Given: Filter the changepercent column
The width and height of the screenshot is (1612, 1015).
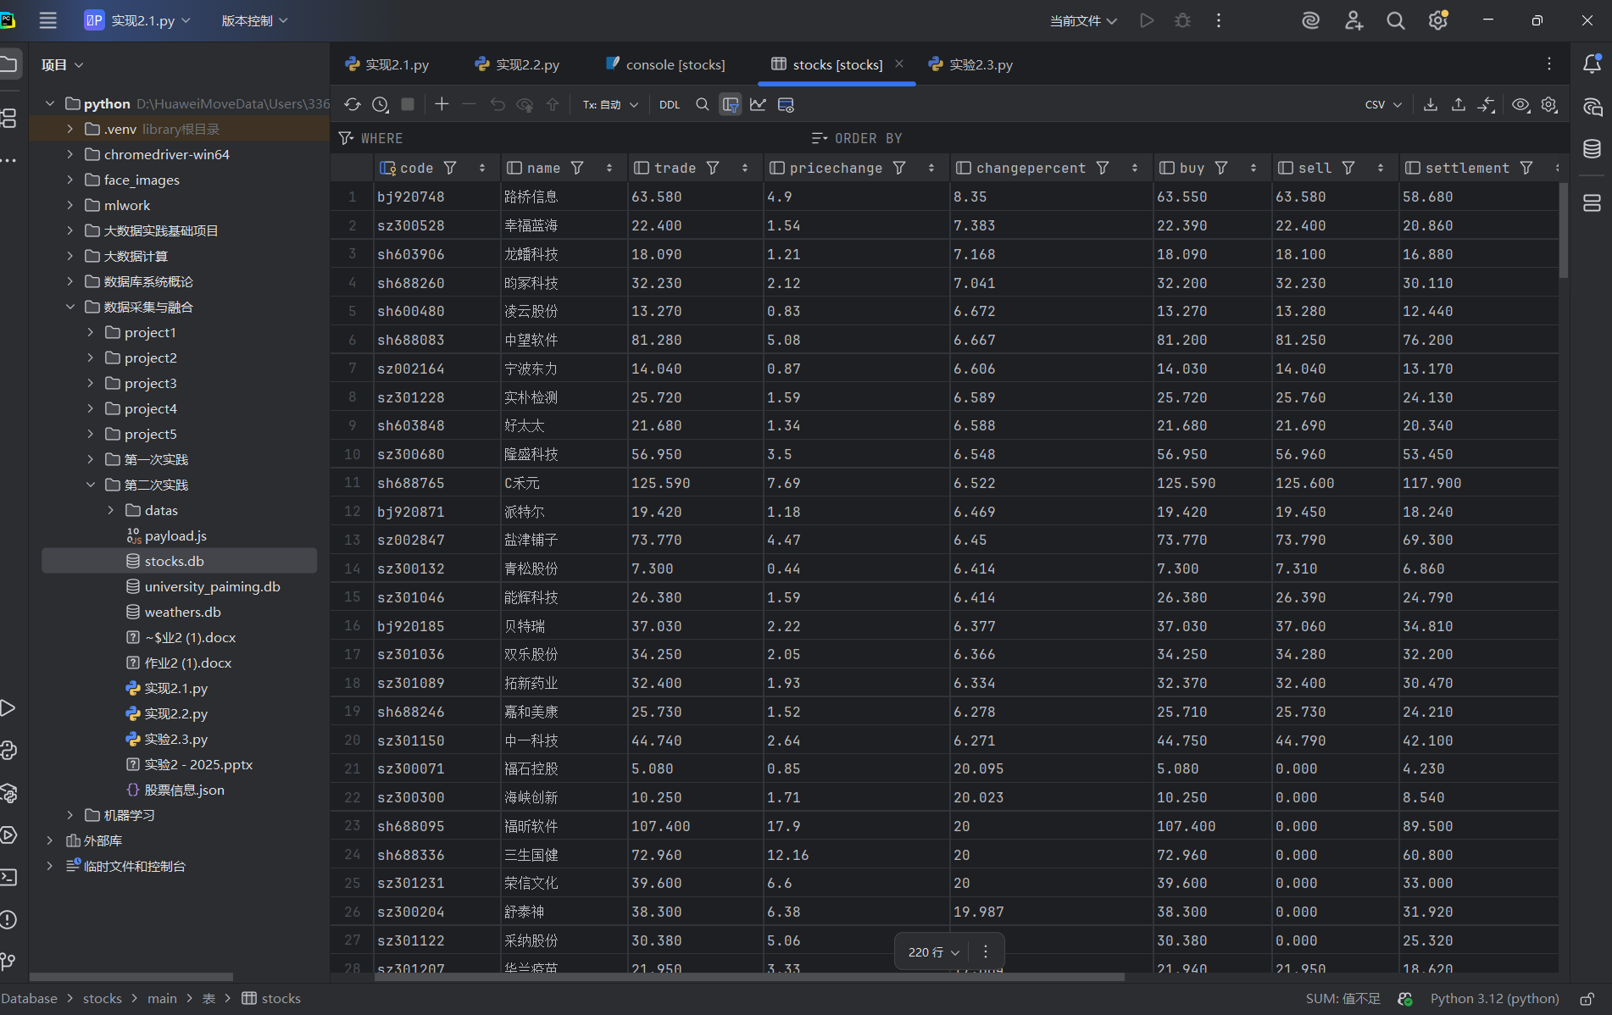Looking at the screenshot, I should pos(1103,168).
